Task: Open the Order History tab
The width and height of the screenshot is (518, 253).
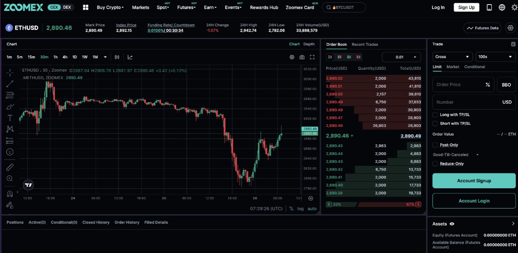Action: click(x=127, y=222)
